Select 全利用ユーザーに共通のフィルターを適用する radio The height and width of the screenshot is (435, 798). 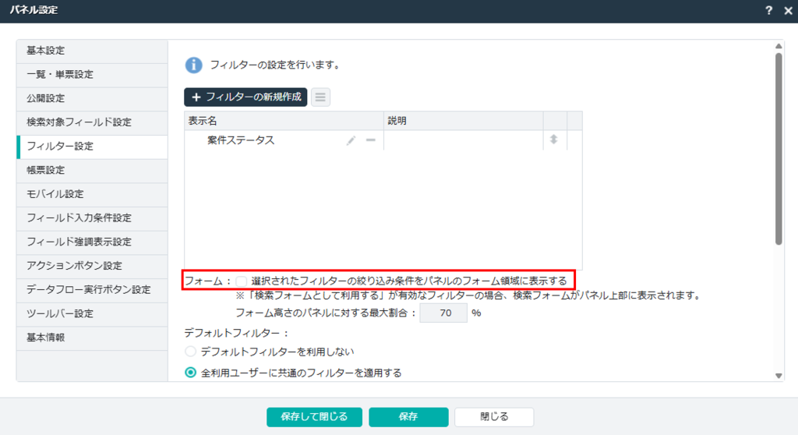click(191, 373)
